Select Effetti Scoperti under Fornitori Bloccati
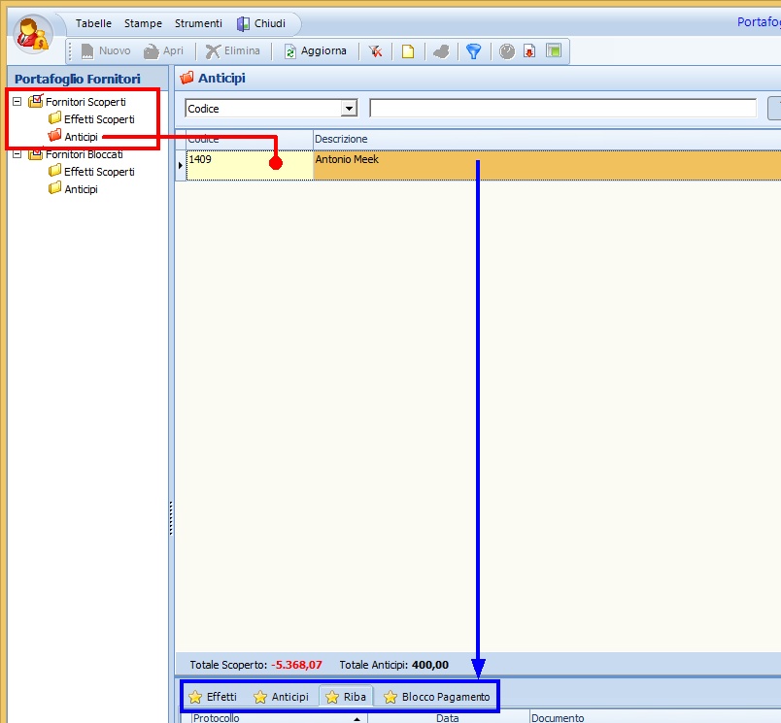 (x=99, y=172)
